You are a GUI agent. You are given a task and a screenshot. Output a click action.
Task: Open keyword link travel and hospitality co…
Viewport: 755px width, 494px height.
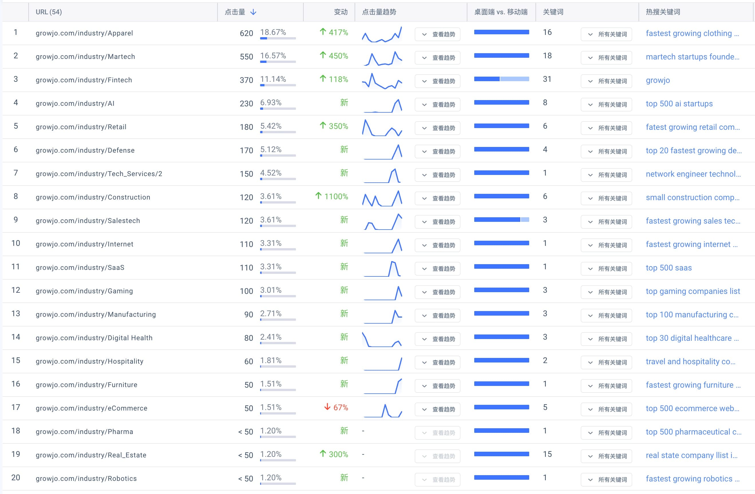[x=691, y=362]
